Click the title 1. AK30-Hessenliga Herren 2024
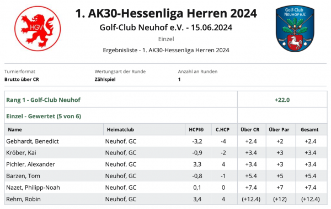 tap(166, 13)
